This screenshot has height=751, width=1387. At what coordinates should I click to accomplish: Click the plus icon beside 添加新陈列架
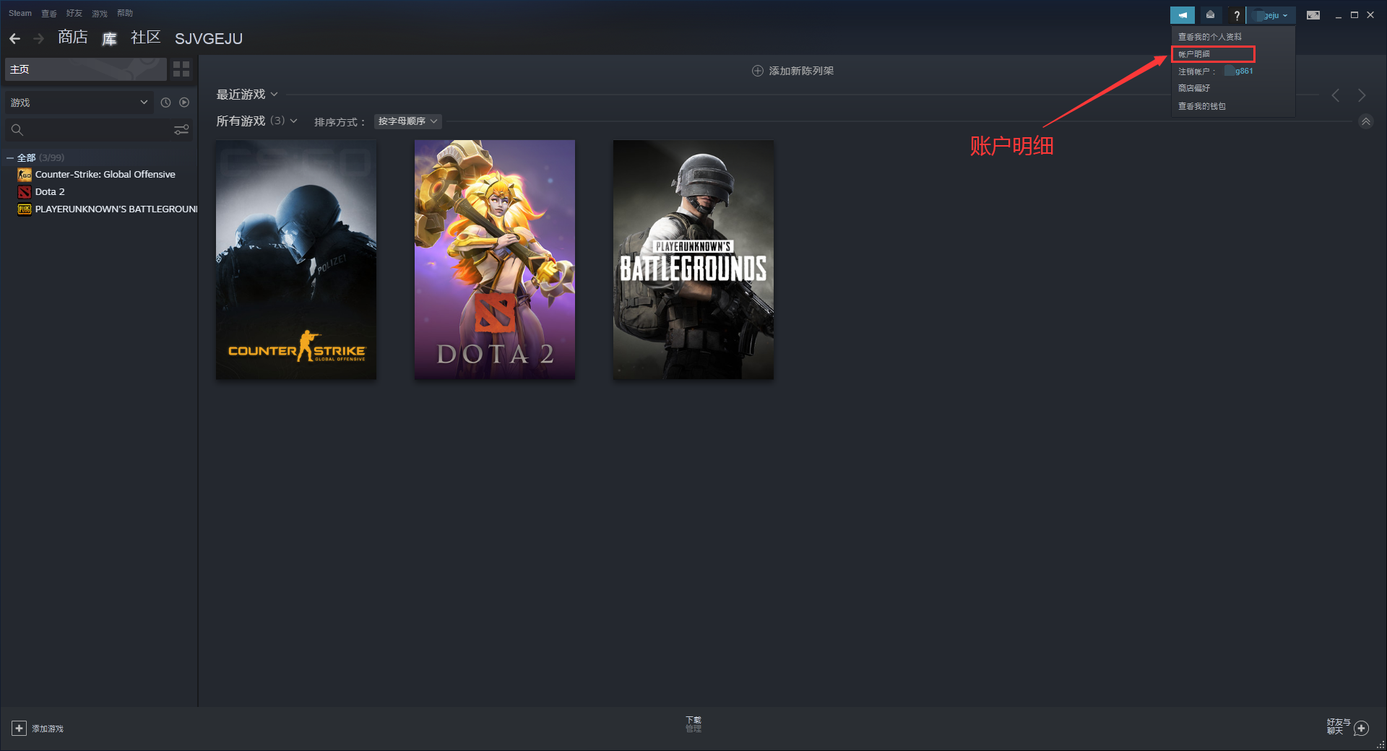(757, 71)
